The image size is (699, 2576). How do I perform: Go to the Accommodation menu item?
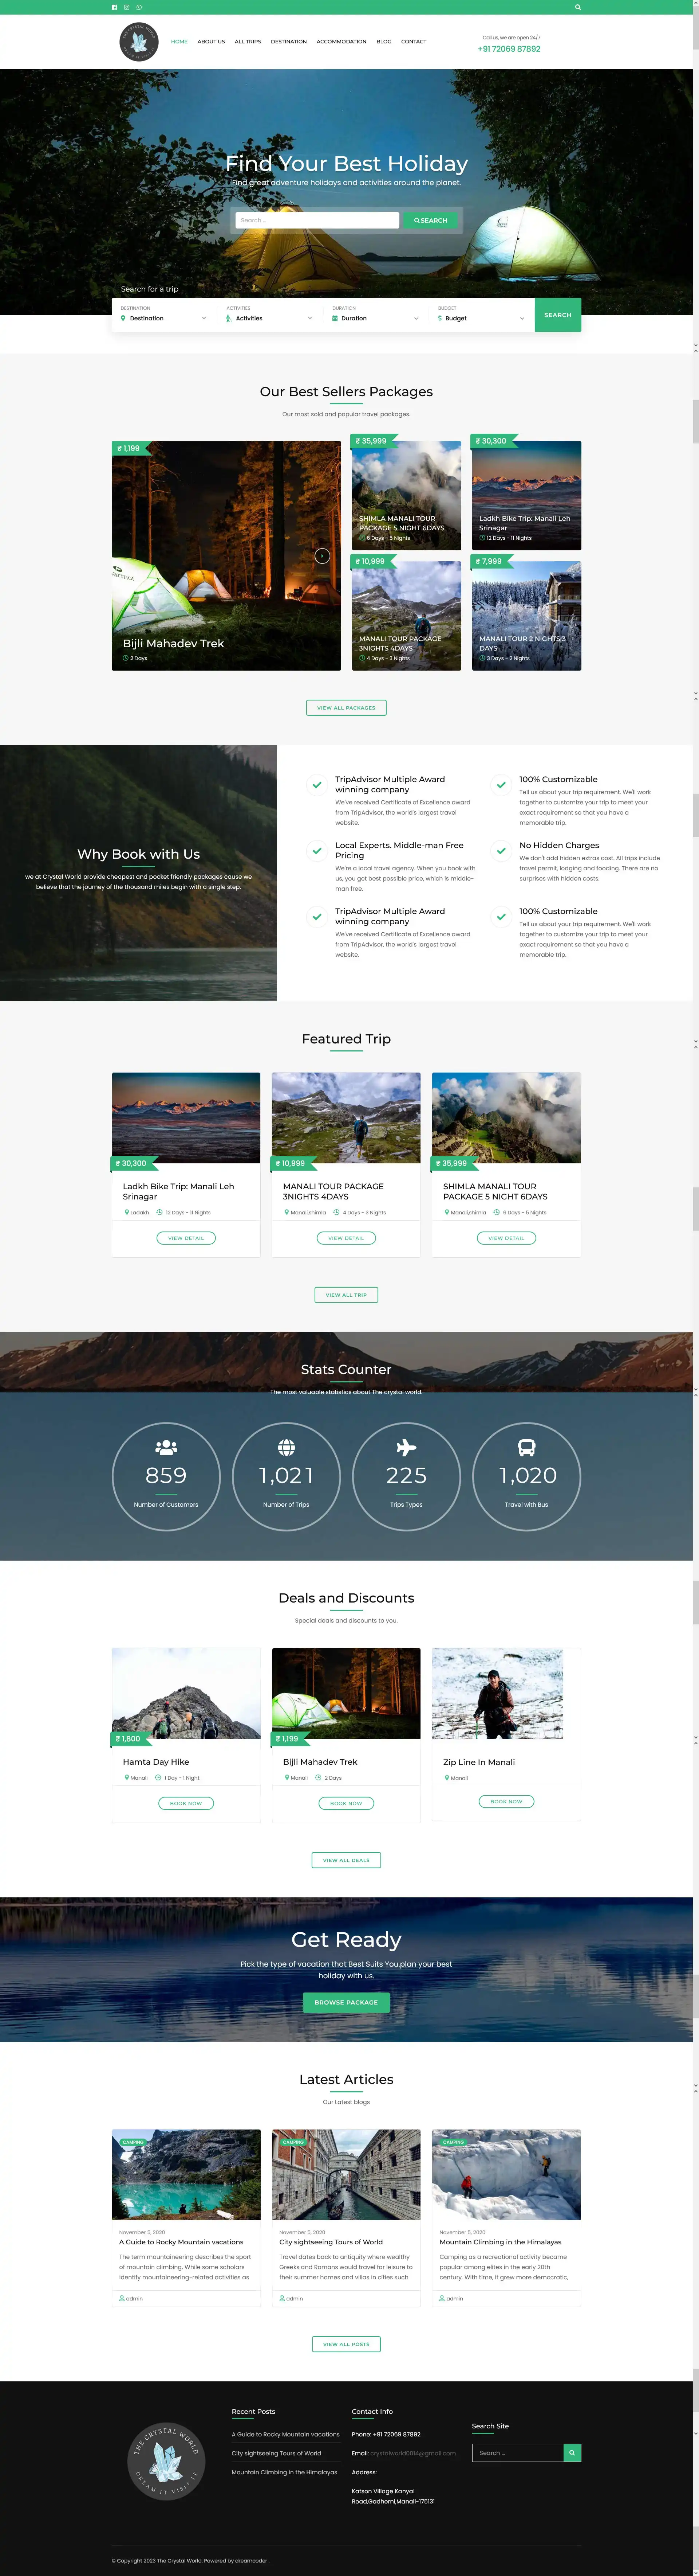[341, 42]
